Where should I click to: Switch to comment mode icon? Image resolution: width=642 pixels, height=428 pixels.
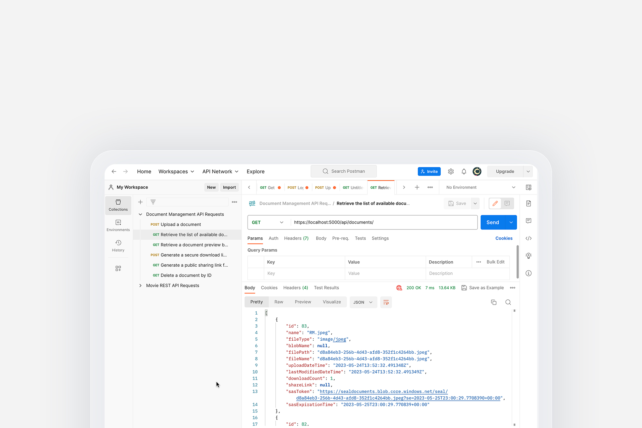(x=507, y=203)
